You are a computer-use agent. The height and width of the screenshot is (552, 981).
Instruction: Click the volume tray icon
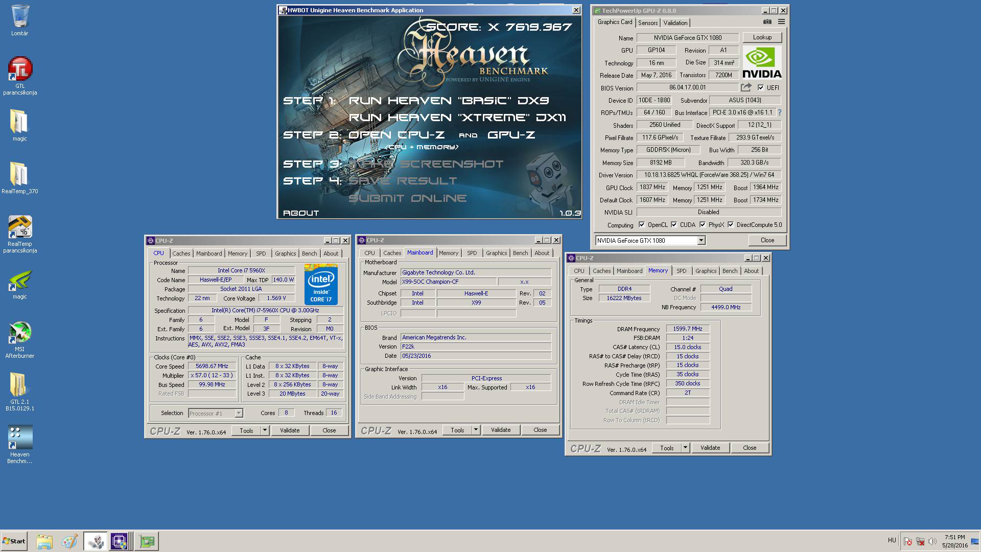click(x=932, y=541)
